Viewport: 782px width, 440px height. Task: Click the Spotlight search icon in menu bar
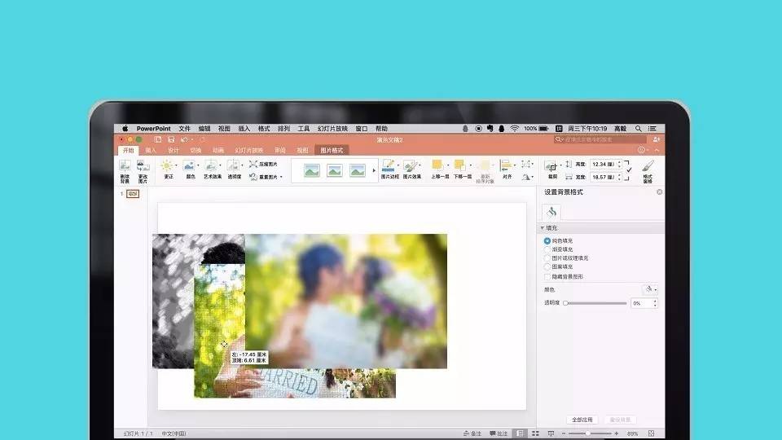pos(638,129)
